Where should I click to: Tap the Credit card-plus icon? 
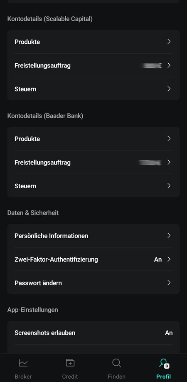pos(70,363)
